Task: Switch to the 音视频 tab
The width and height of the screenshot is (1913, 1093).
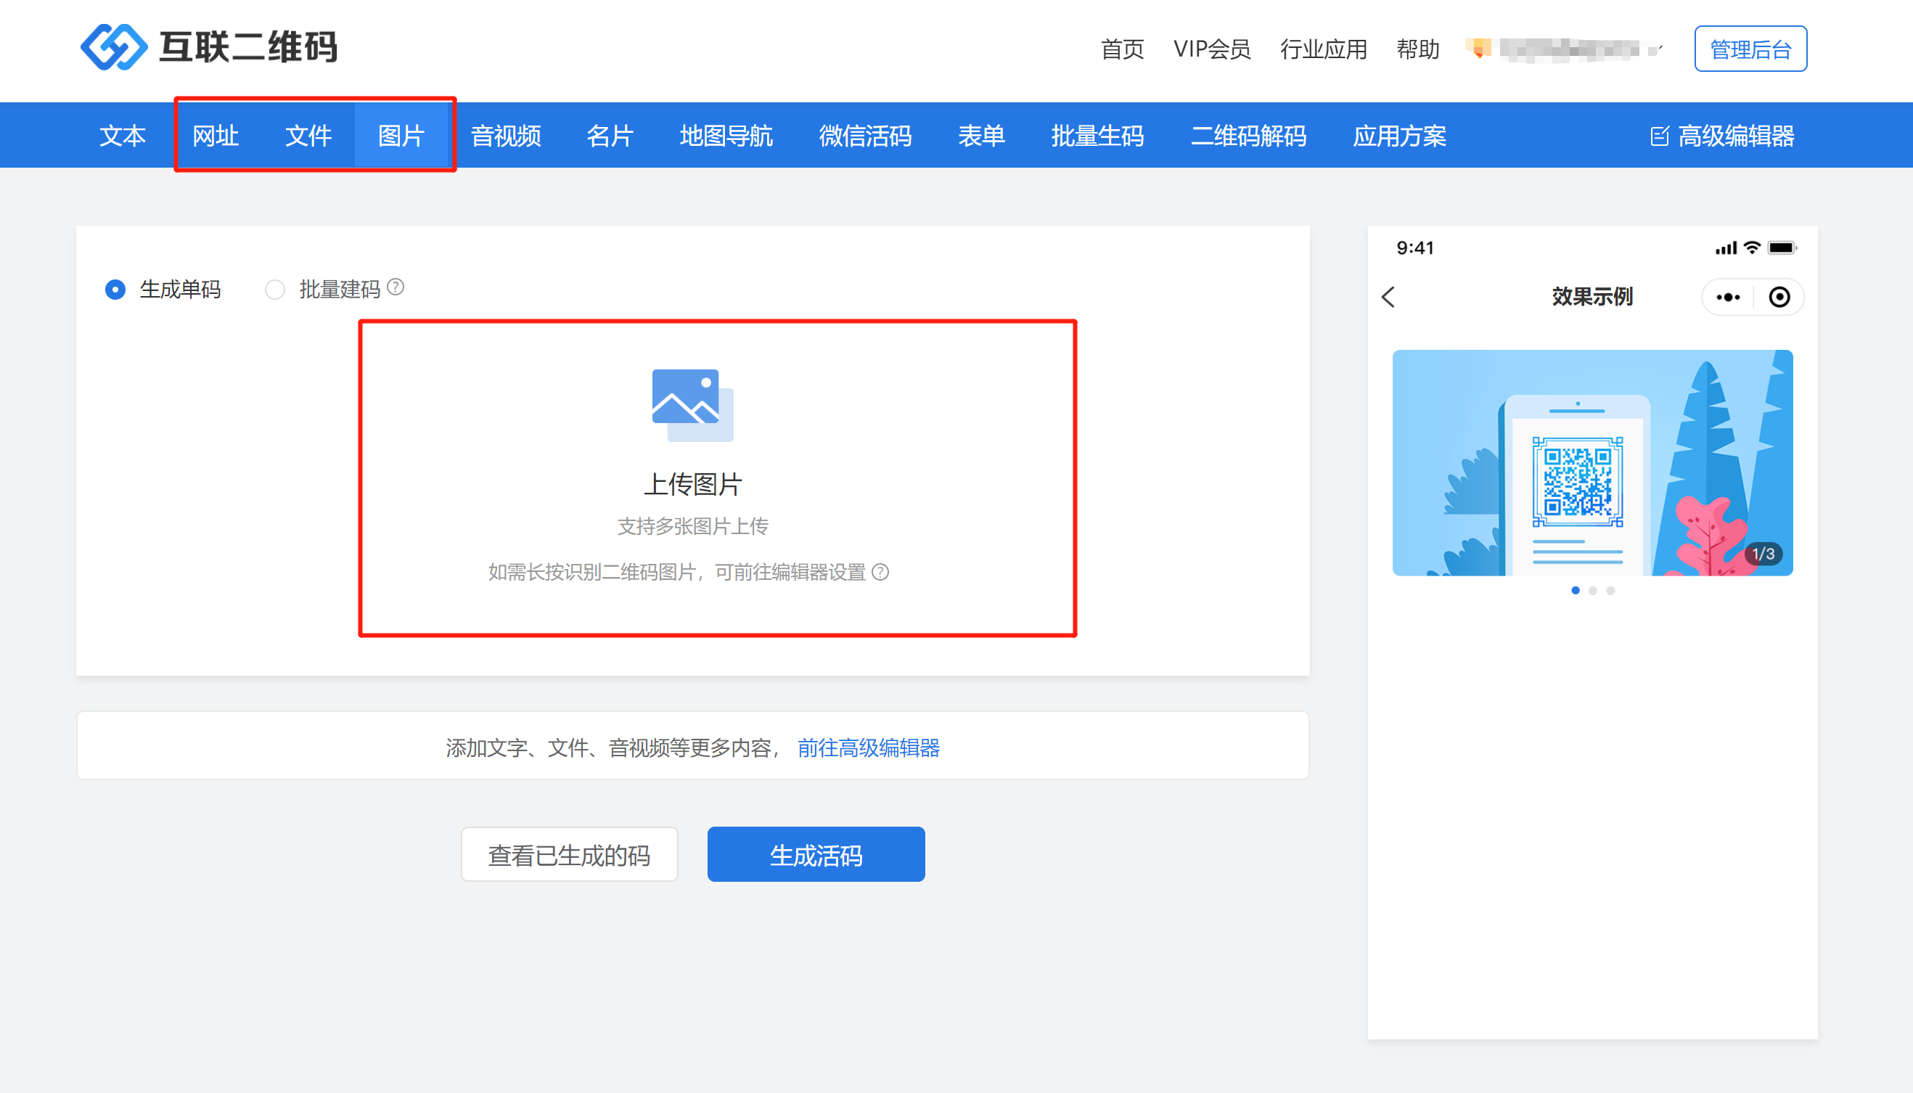Action: (505, 136)
